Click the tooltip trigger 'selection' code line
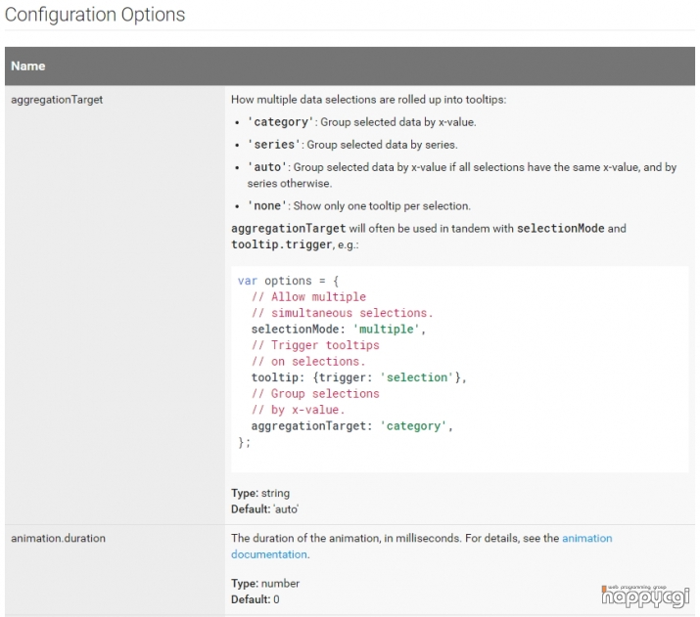Image resolution: width=700 pixels, height=617 pixels. click(358, 377)
